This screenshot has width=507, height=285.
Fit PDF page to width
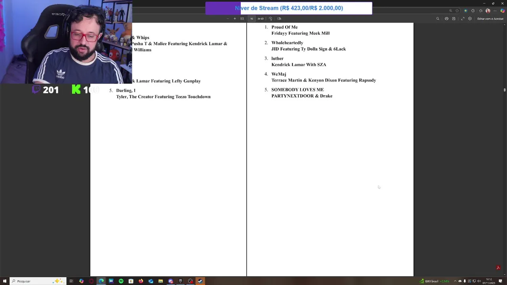(242, 19)
